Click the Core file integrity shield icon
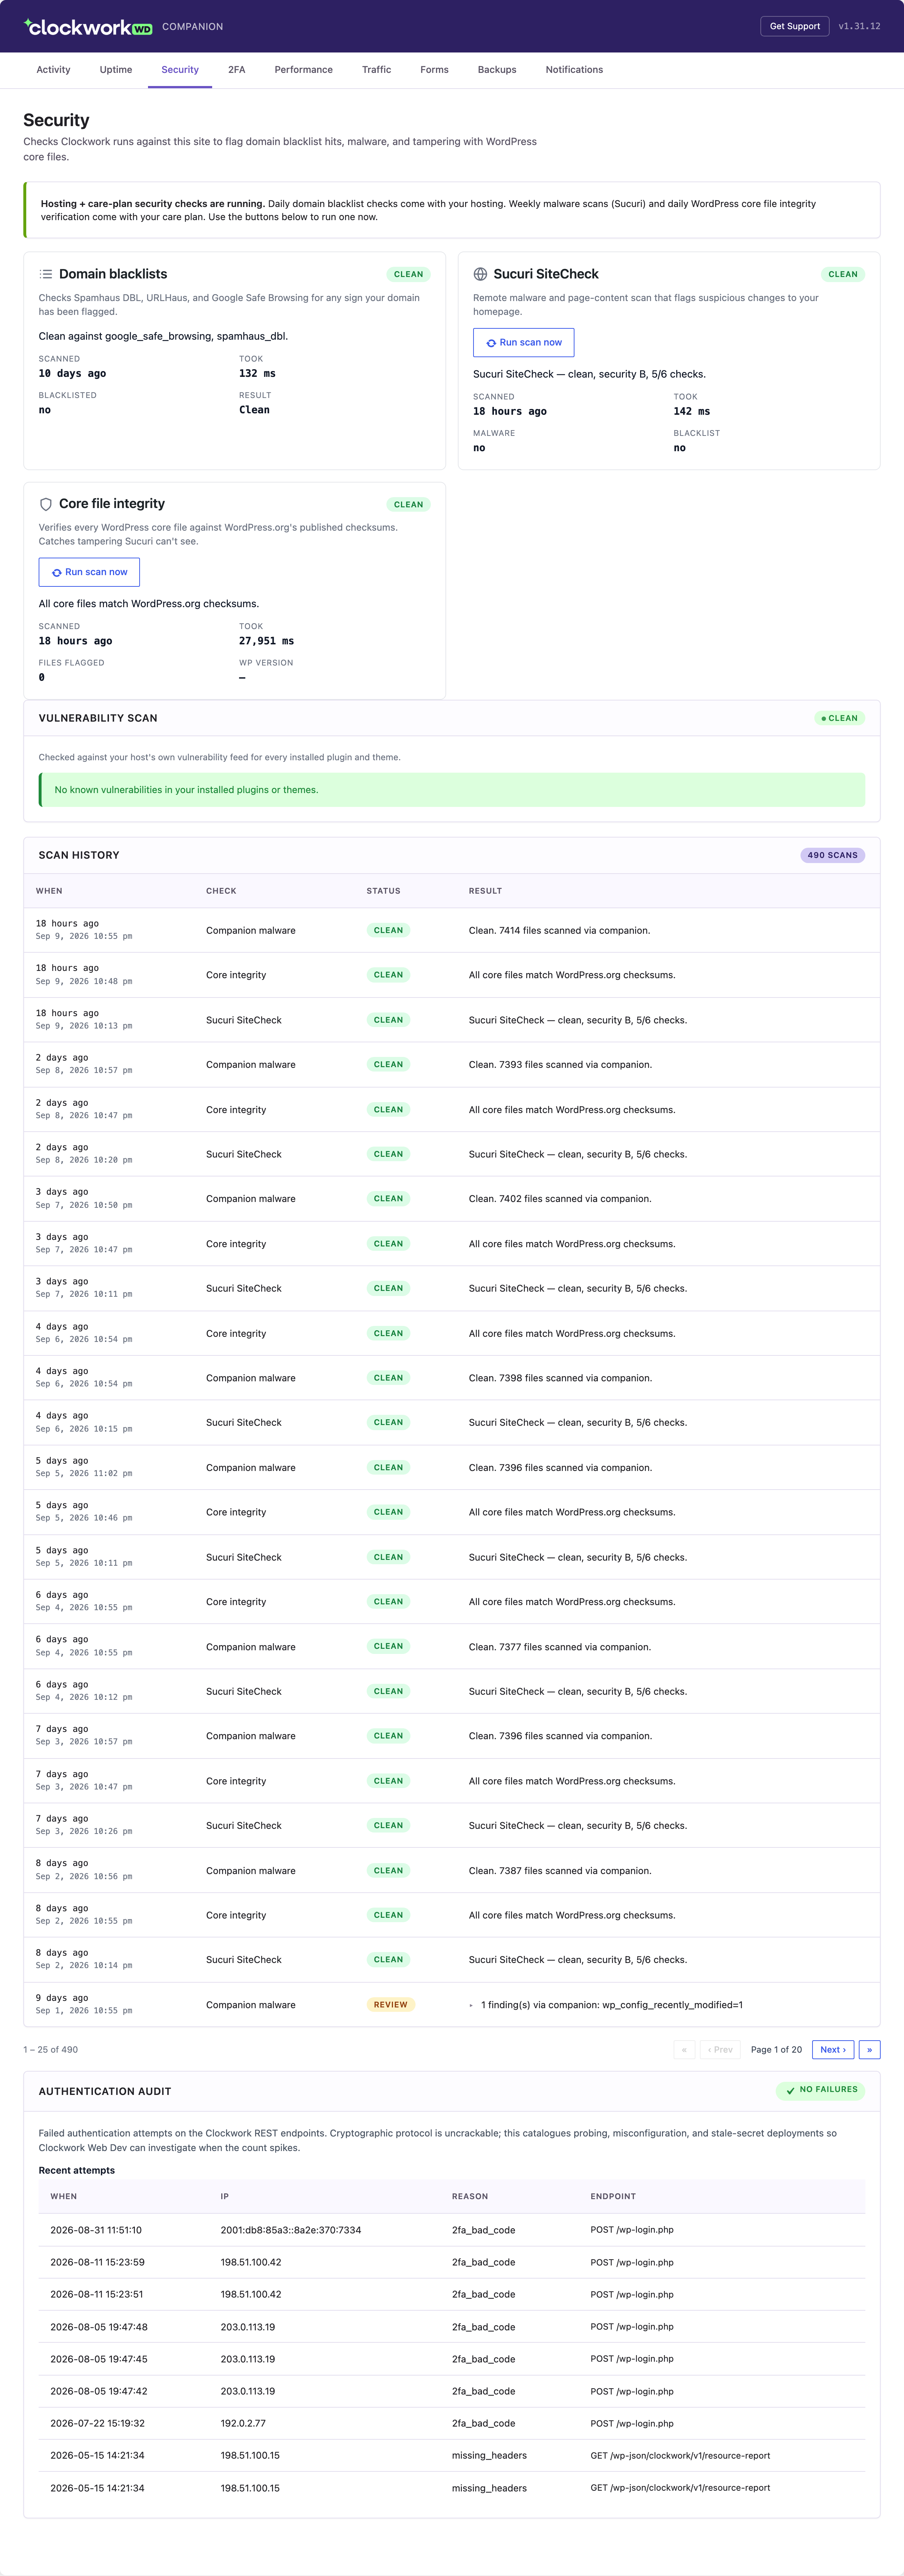Viewport: 904px width, 2576px height. pyautogui.click(x=46, y=504)
